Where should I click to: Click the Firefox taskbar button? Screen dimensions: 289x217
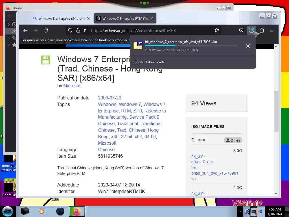click(x=77, y=211)
